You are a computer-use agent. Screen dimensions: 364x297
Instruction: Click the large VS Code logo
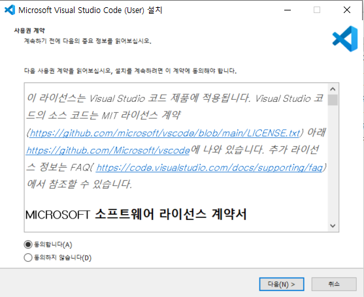click(x=345, y=39)
